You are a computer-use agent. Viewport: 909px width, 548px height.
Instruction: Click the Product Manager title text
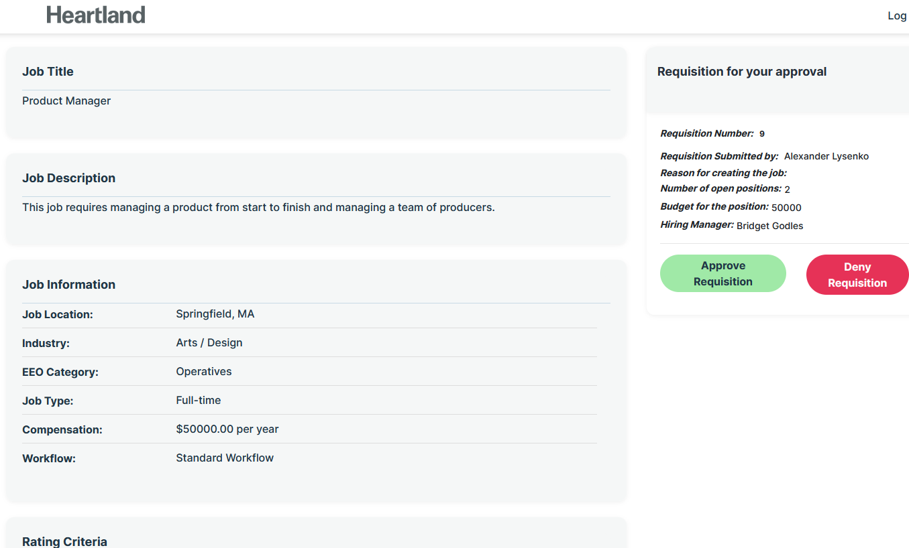[66, 101]
